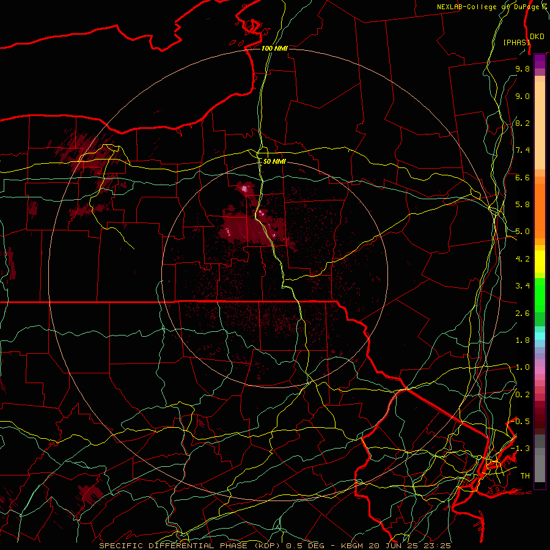Click the 2.6 value on the color scale
This screenshot has width=550, height=550.
pos(522,313)
